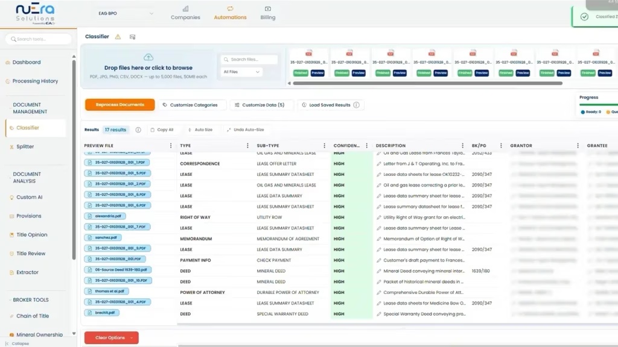This screenshot has height=347, width=618.
Task: Open Type column menu dots
Action: 247,146
